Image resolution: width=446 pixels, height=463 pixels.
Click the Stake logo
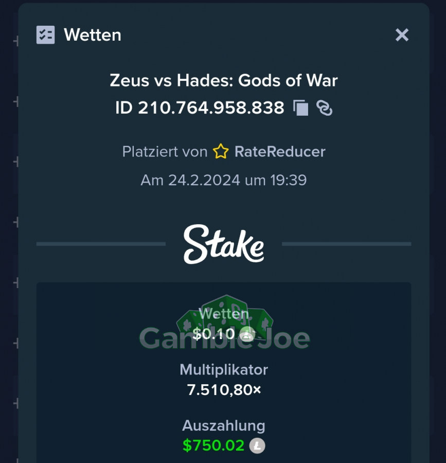tap(223, 244)
